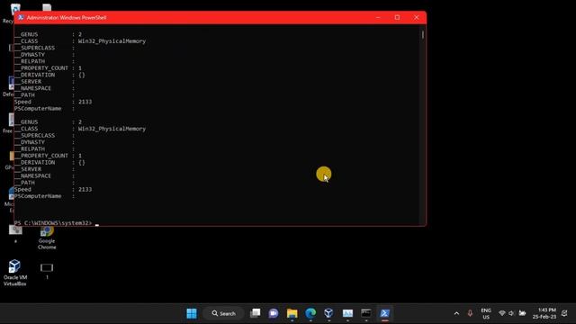This screenshot has height=324, width=576.
Task: Click the battery status tray icon
Action: coord(522,313)
